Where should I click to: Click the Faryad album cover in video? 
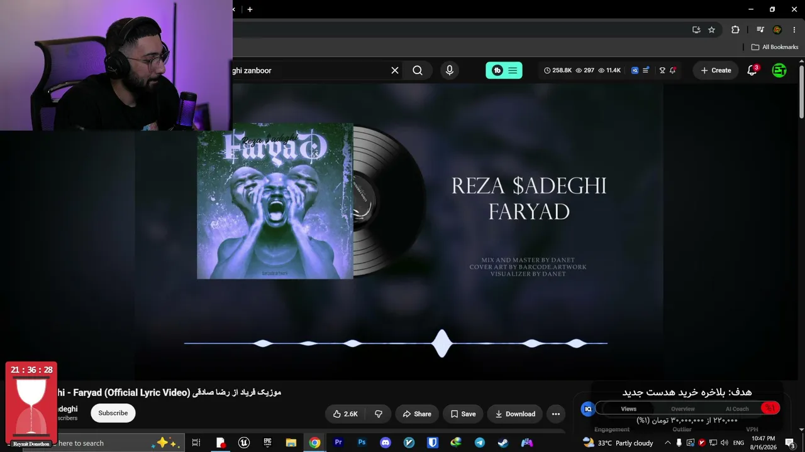coord(275,201)
